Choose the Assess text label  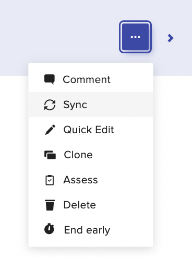80,180
